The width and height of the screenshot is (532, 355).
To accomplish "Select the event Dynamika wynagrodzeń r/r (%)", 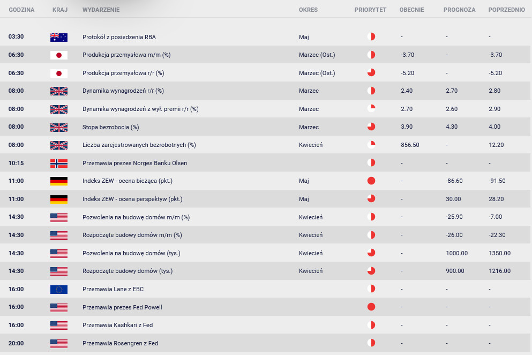I will coord(123,91).
